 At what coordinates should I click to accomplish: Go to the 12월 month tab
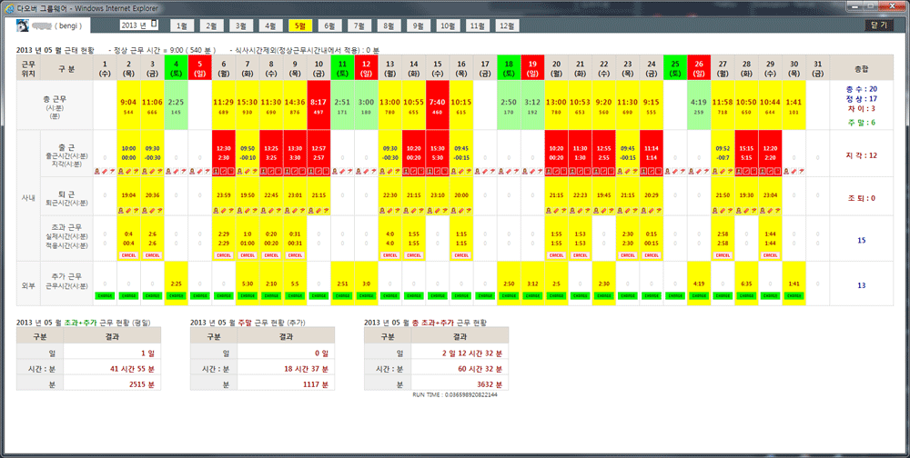click(x=506, y=26)
